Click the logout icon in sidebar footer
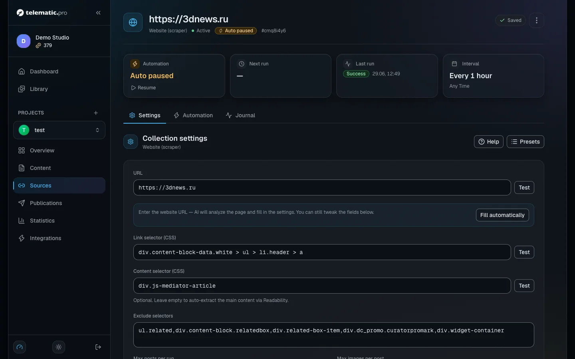The image size is (575, 359). [98, 347]
